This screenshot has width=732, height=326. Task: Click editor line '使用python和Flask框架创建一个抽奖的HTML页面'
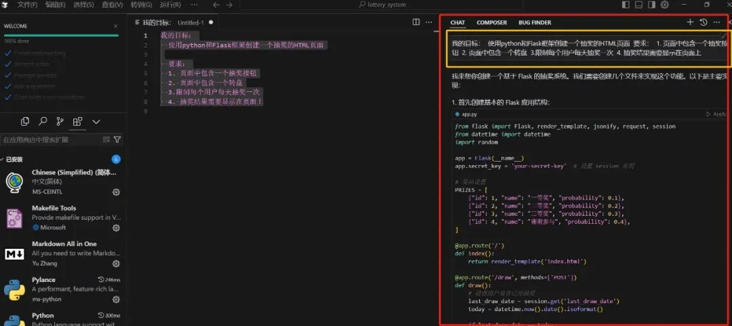[x=245, y=45]
